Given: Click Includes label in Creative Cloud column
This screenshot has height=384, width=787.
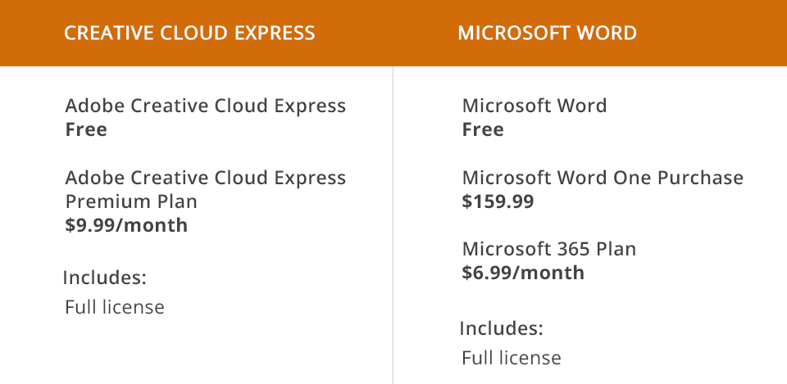Looking at the screenshot, I should coord(105,278).
